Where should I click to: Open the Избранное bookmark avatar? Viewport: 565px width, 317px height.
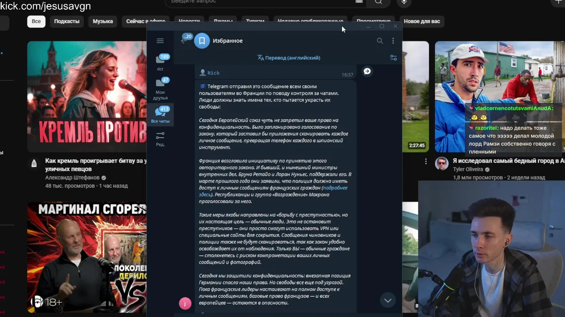(x=202, y=41)
